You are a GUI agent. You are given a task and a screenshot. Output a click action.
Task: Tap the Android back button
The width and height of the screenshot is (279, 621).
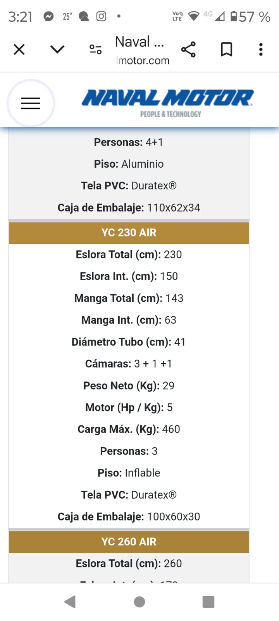(70, 602)
